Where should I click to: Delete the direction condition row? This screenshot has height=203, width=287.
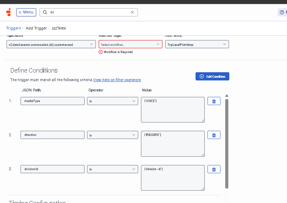(214, 135)
